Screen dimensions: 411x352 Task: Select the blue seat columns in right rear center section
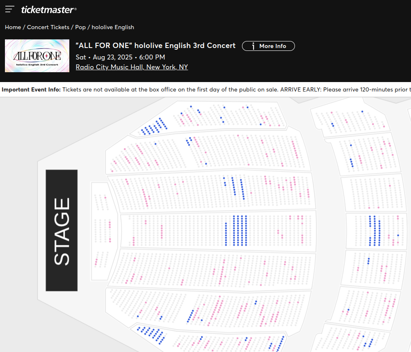pyautogui.click(x=374, y=231)
